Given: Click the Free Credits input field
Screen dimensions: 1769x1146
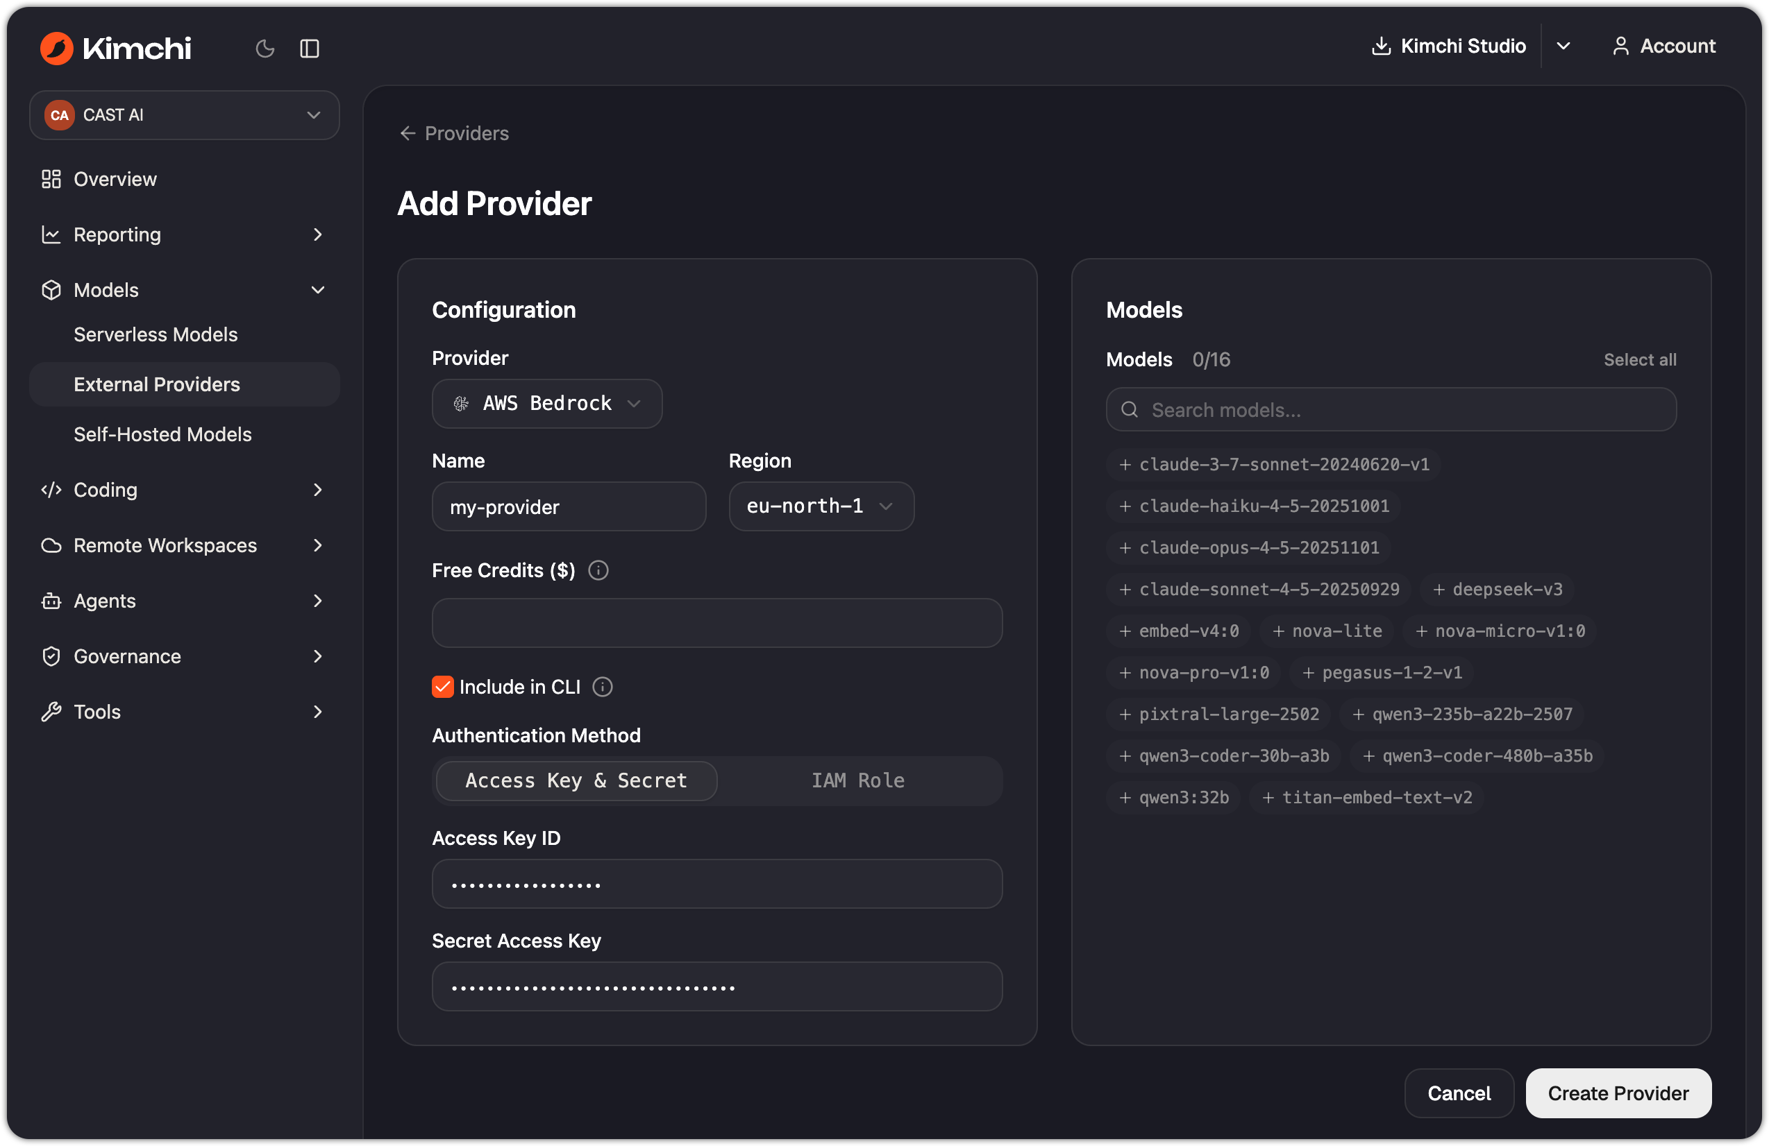Looking at the screenshot, I should tap(716, 622).
